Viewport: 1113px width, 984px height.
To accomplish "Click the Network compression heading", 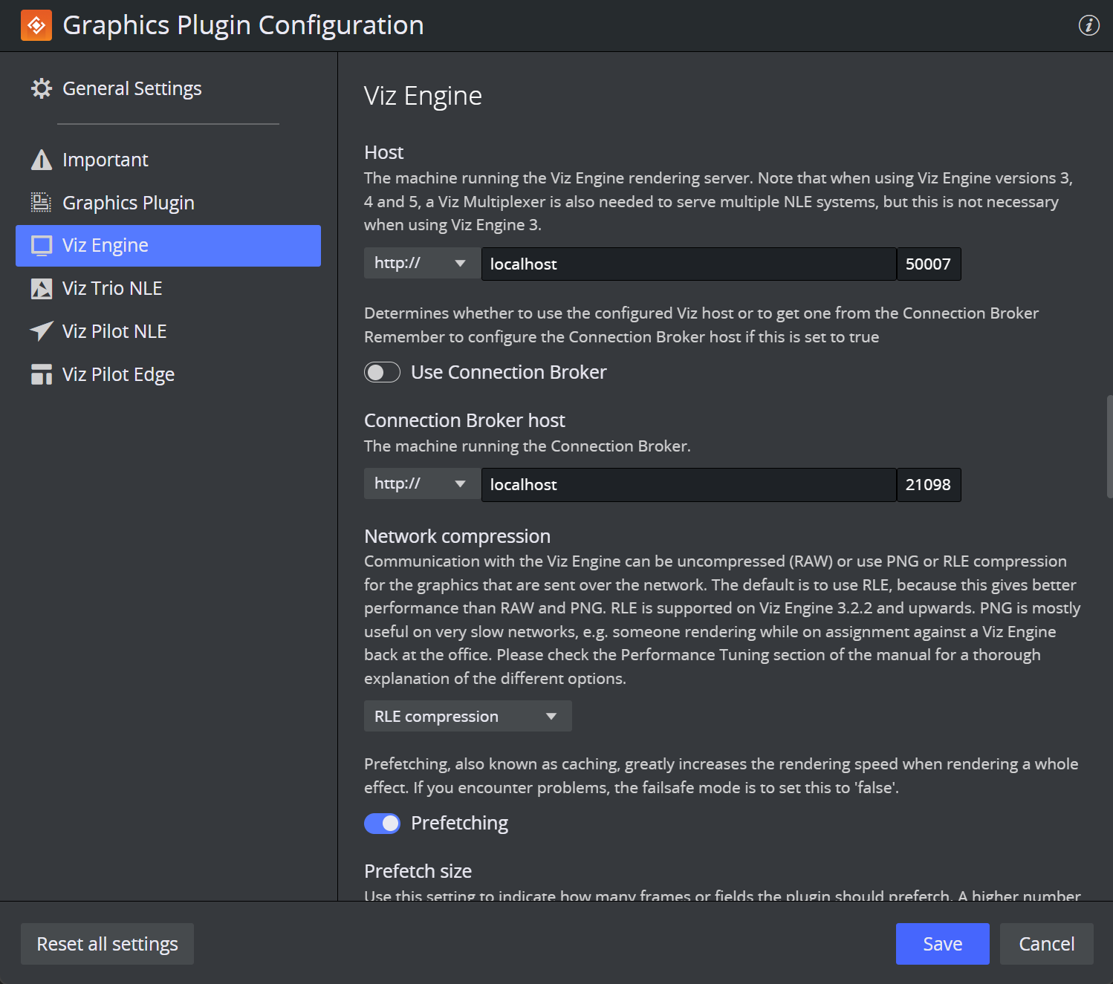I will tap(457, 536).
